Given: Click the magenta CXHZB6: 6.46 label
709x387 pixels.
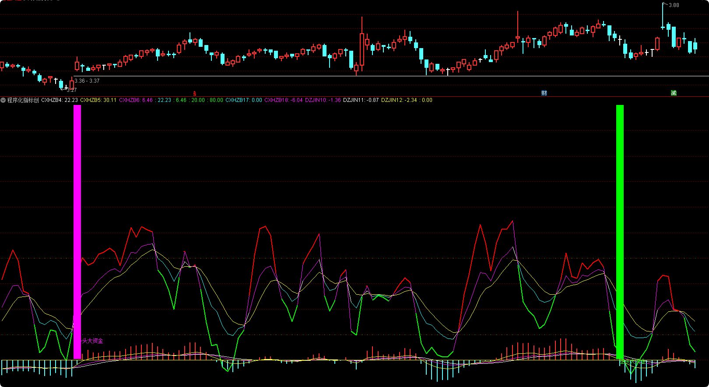Looking at the screenshot, I should [x=136, y=100].
